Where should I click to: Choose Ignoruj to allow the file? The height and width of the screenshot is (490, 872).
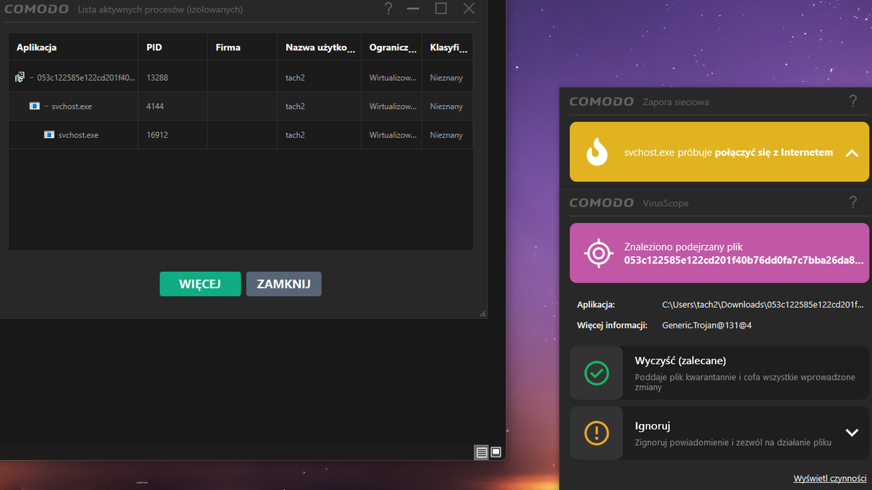click(x=720, y=433)
